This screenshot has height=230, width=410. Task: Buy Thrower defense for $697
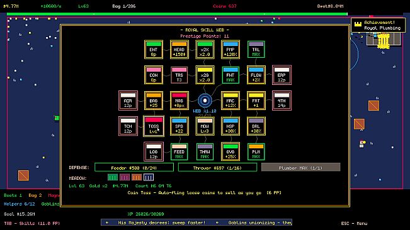(217, 167)
